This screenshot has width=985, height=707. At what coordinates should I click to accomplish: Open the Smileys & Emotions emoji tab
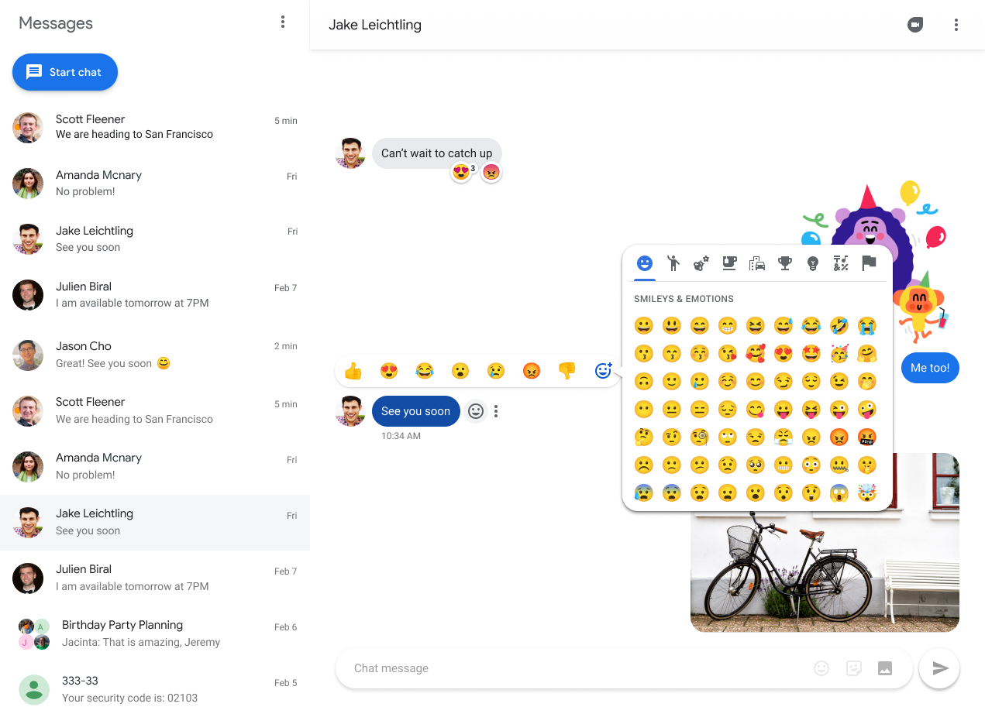click(x=644, y=263)
